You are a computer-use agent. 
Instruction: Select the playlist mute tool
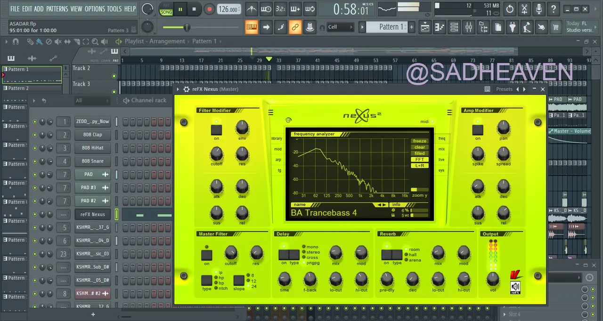pos(57,41)
